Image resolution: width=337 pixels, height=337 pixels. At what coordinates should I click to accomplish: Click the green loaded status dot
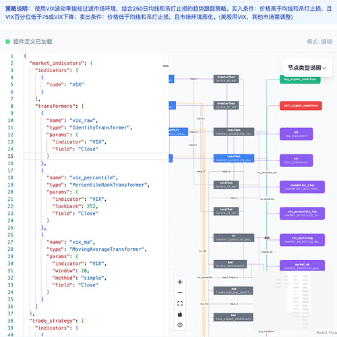click(x=7, y=42)
